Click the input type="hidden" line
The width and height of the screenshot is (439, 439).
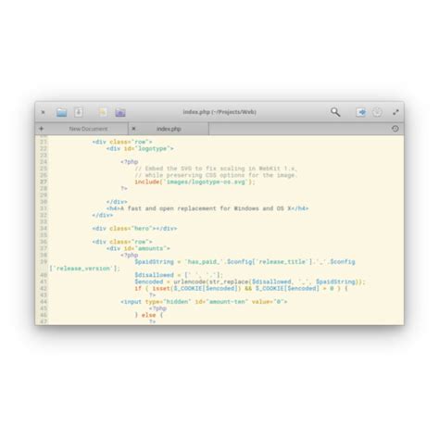204,302
